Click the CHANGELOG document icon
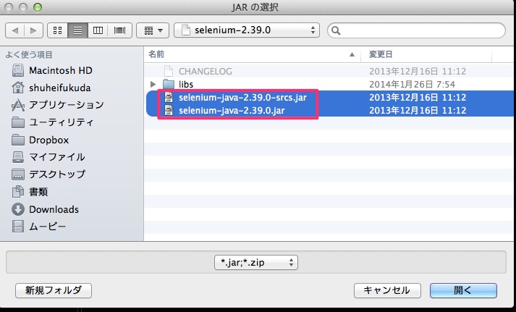Image resolution: width=516 pixels, height=312 pixels. 169,71
